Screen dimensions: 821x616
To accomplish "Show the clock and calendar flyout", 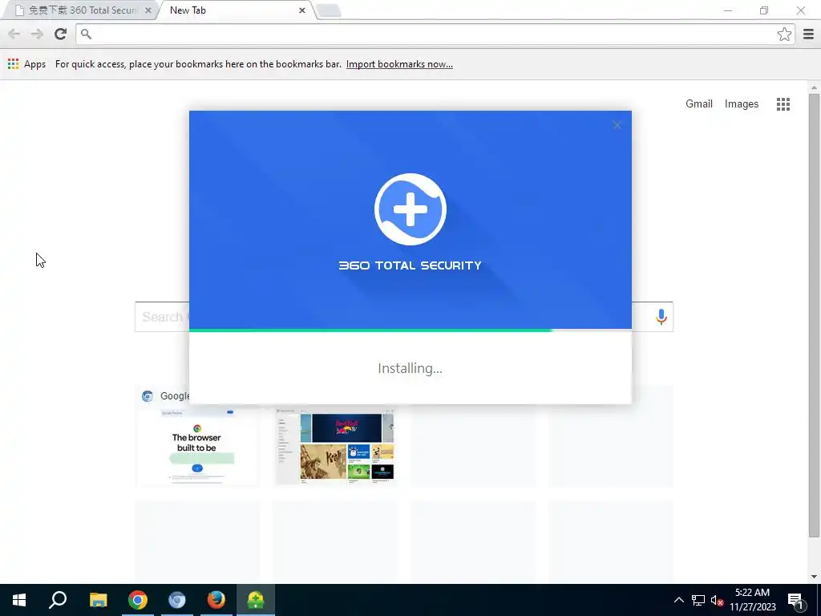I will coord(752,600).
